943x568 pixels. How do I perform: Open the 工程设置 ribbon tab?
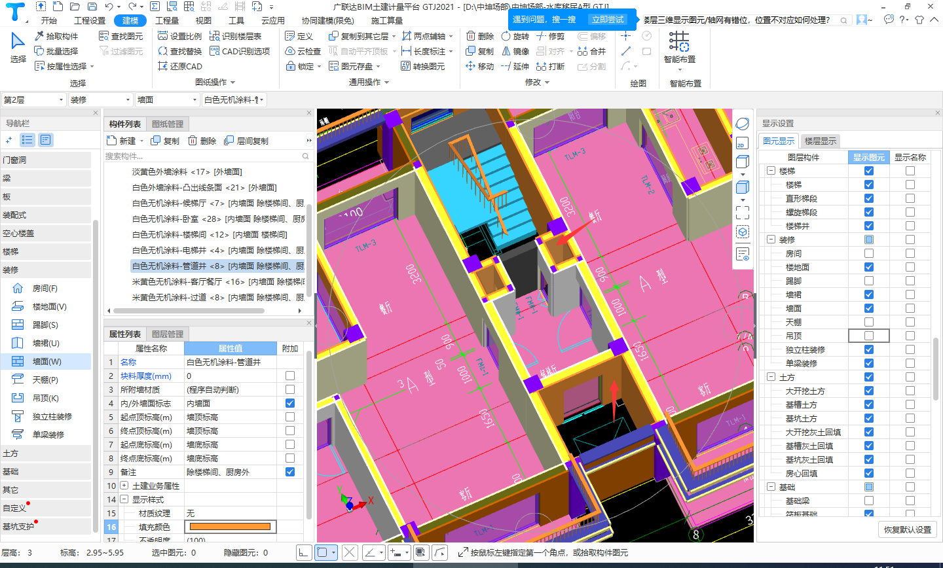(x=90, y=21)
